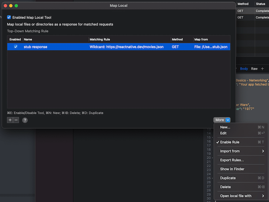Click Delete in the More menu
Image resolution: width=269 pixels, height=202 pixels.
[x=225, y=187]
